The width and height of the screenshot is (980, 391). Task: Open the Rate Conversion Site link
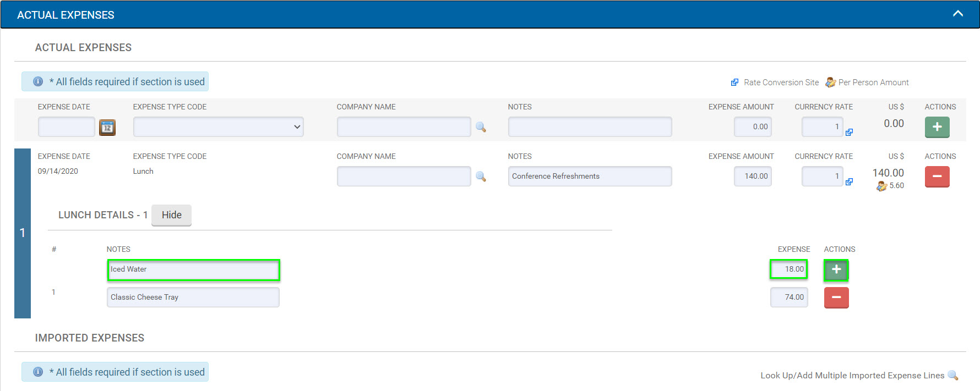click(x=781, y=82)
